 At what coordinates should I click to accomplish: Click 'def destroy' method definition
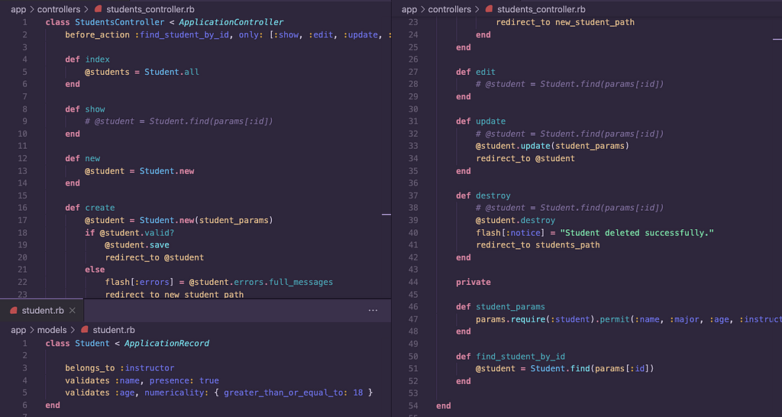coord(483,196)
